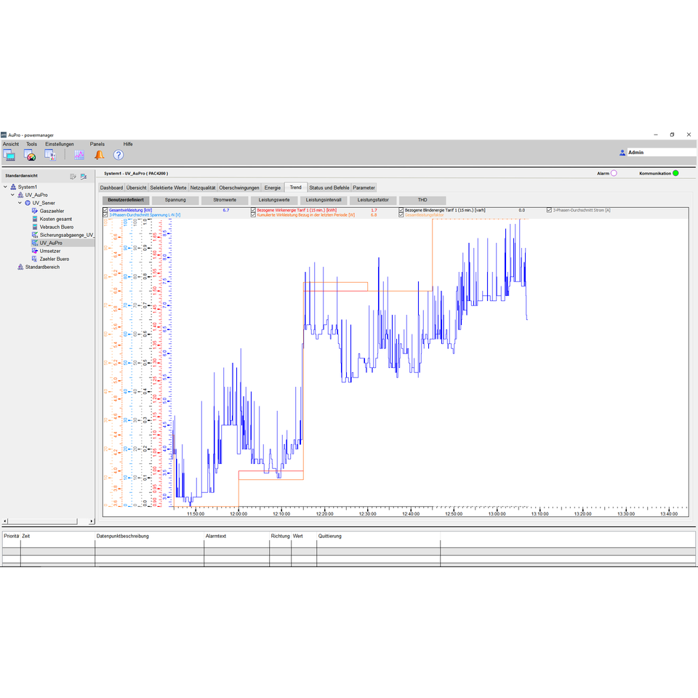Open the Hilfe menu
Viewport: 698px width, 698px height.
(x=128, y=144)
